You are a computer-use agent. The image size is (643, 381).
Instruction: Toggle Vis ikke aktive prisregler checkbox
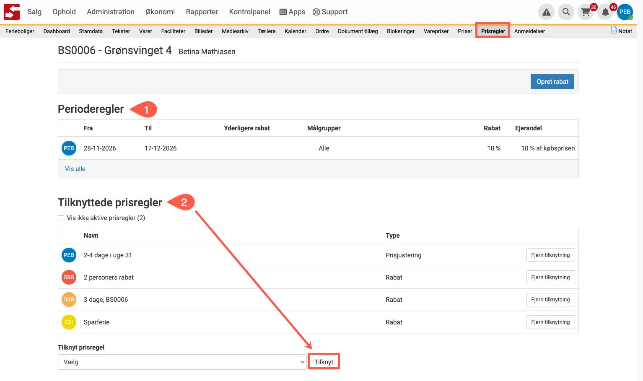[x=61, y=218]
